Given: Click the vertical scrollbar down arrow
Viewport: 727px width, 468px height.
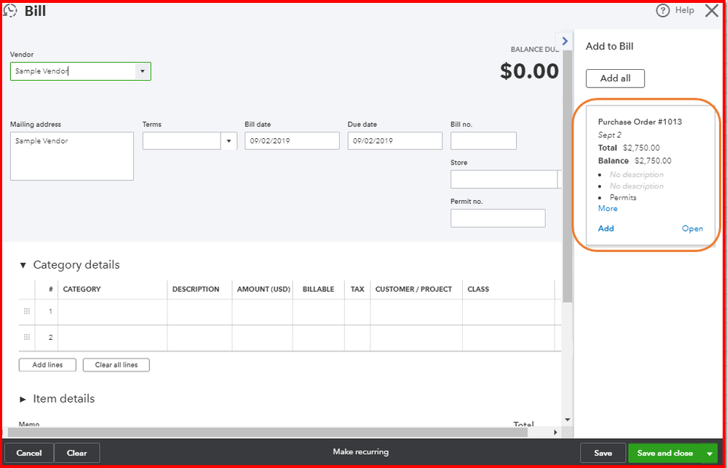Looking at the screenshot, I should point(568,420).
